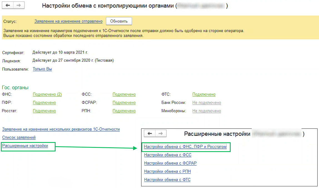Click back arrow in Расширенные настройки panel
This screenshot has width=319, height=188.
[150, 133]
